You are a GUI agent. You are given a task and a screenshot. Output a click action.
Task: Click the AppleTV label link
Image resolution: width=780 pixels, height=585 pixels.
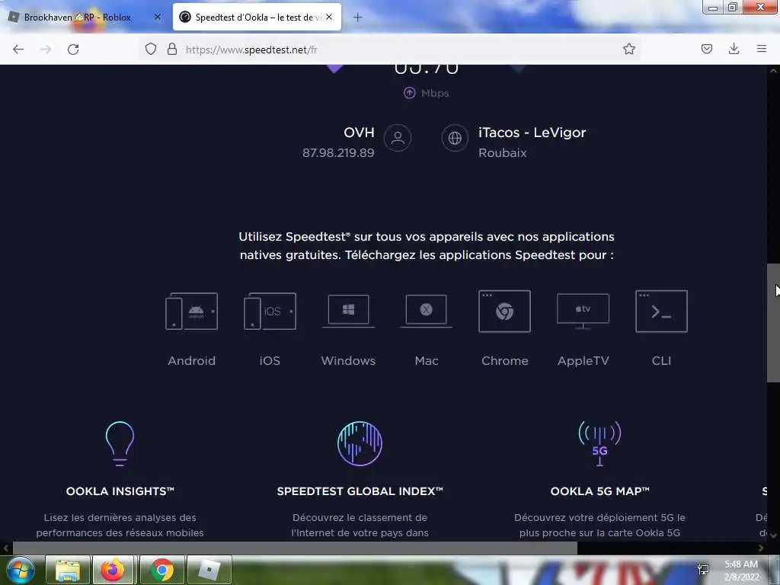(x=583, y=360)
